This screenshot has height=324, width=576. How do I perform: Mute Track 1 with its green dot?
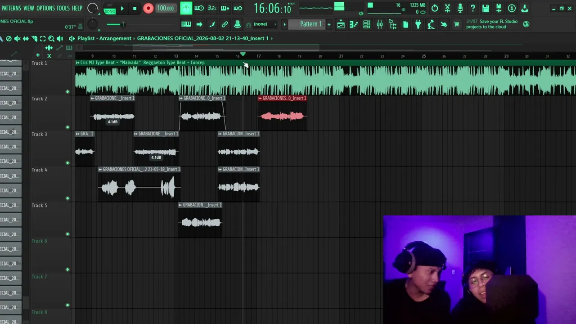point(67,92)
